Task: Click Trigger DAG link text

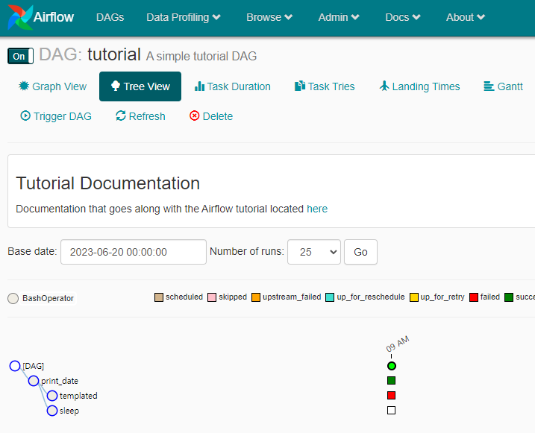Action: 63,116
